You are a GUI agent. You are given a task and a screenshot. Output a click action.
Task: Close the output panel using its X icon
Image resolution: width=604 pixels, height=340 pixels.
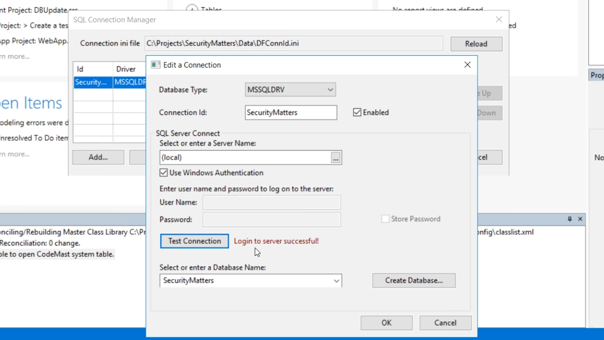click(580, 219)
